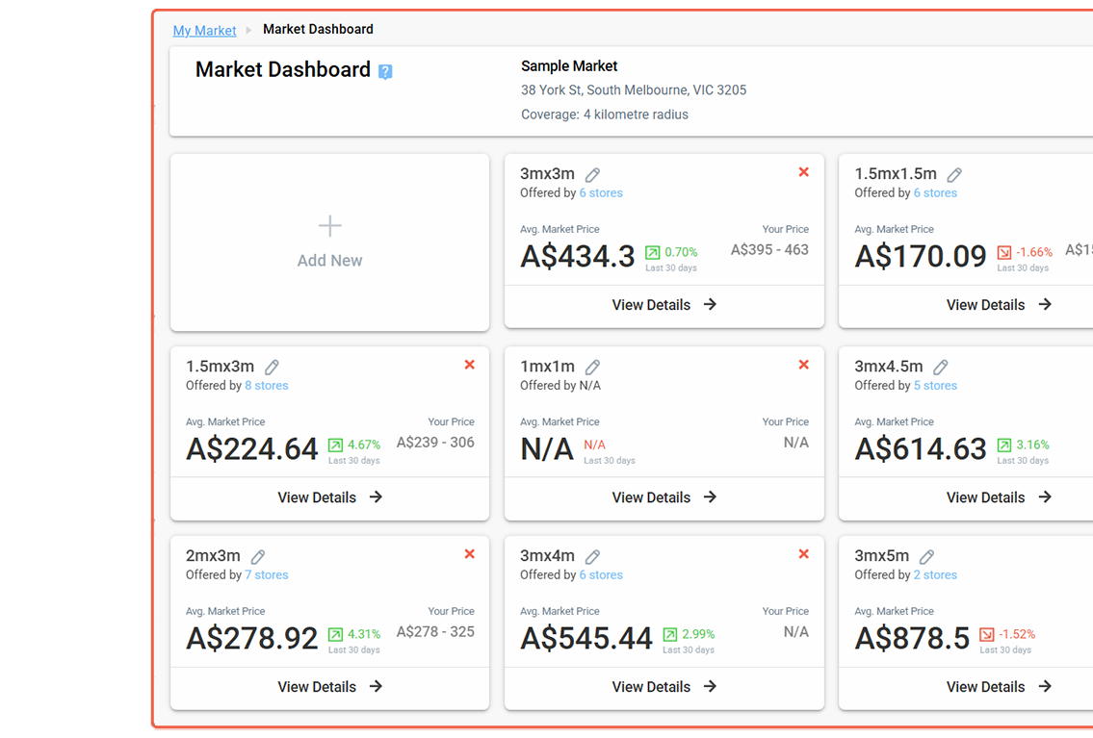Add a new unit card
Image resolution: width=1093 pixels, height=738 pixels.
(x=329, y=242)
